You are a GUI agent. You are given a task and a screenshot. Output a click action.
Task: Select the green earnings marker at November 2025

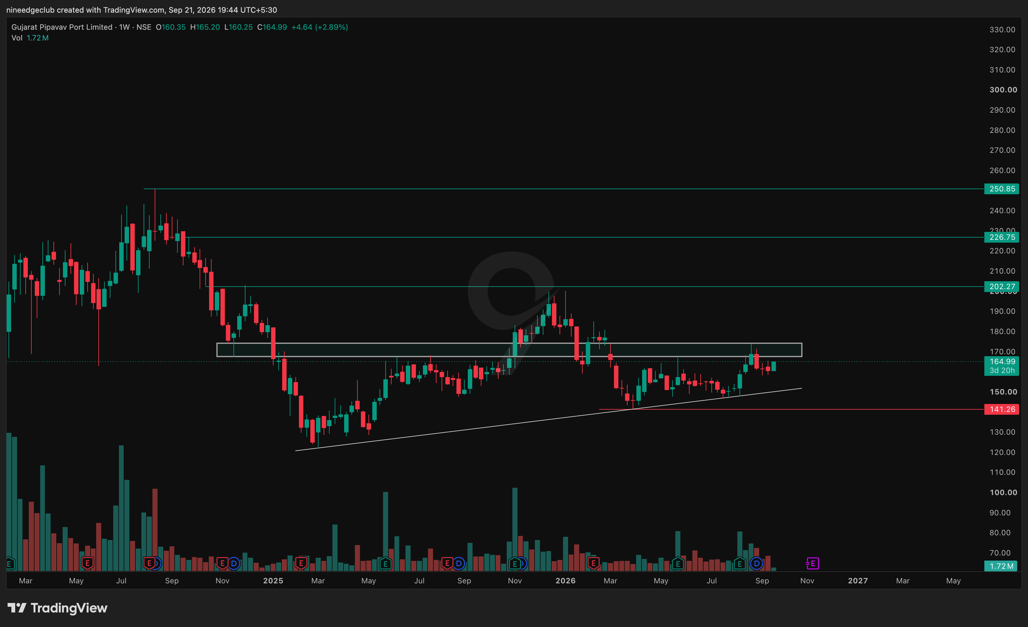click(x=515, y=564)
